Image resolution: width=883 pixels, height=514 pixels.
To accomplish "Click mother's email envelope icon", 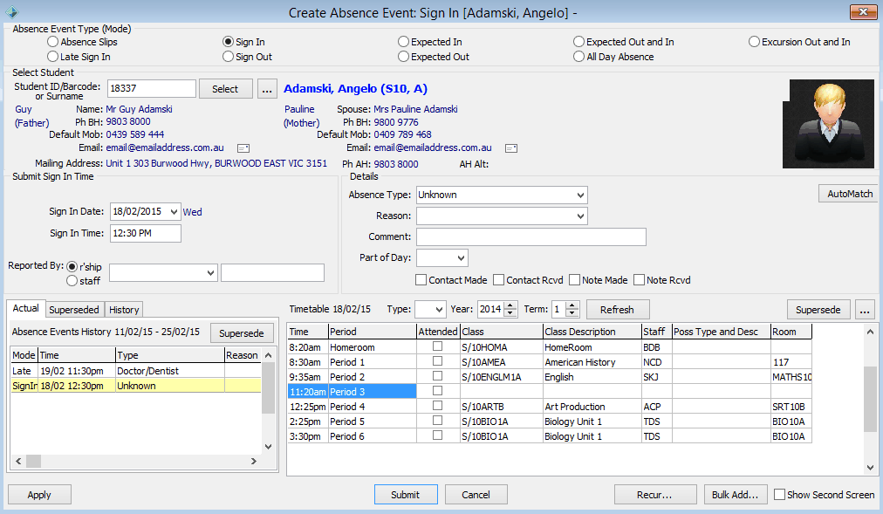I will click(x=511, y=148).
